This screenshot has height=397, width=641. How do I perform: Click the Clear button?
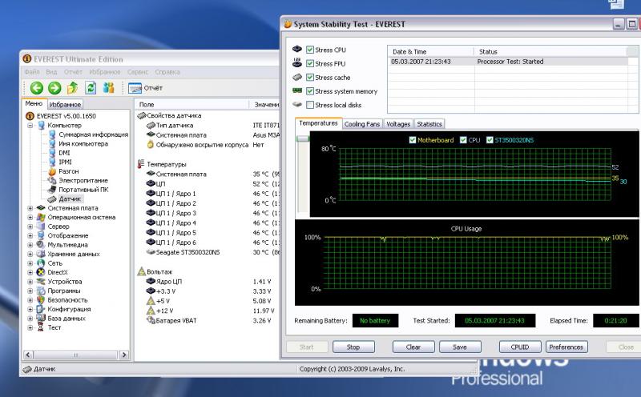click(x=413, y=347)
